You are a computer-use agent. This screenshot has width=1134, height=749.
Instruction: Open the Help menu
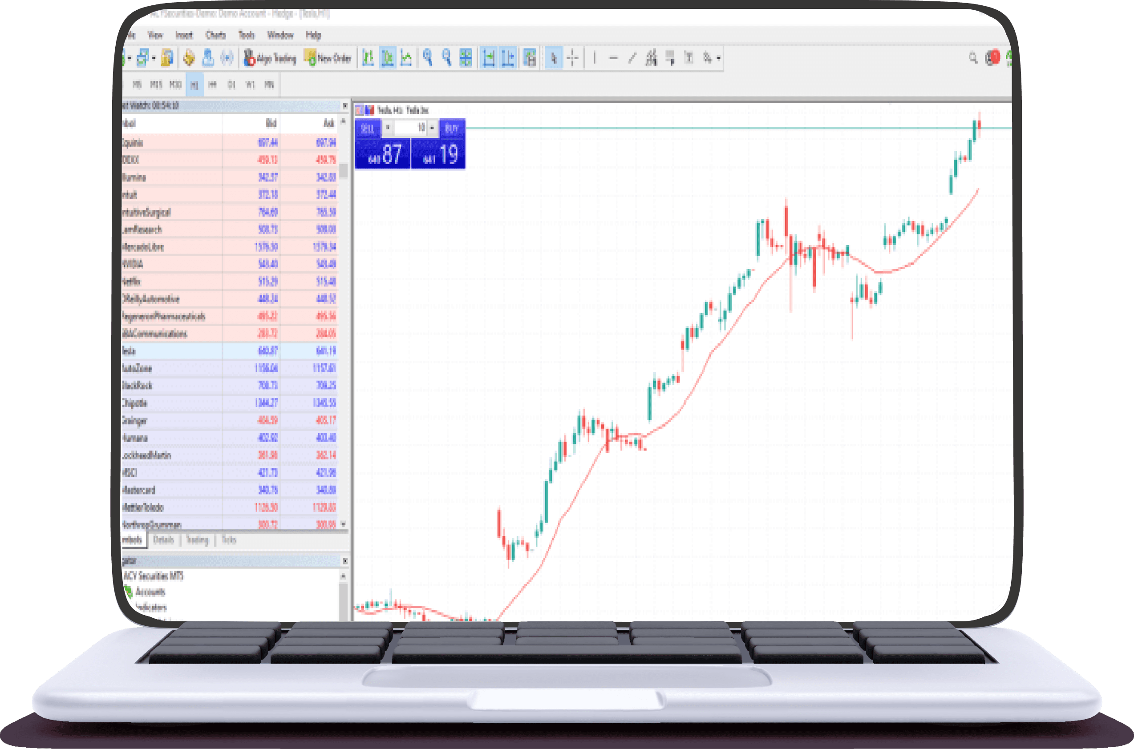point(313,35)
